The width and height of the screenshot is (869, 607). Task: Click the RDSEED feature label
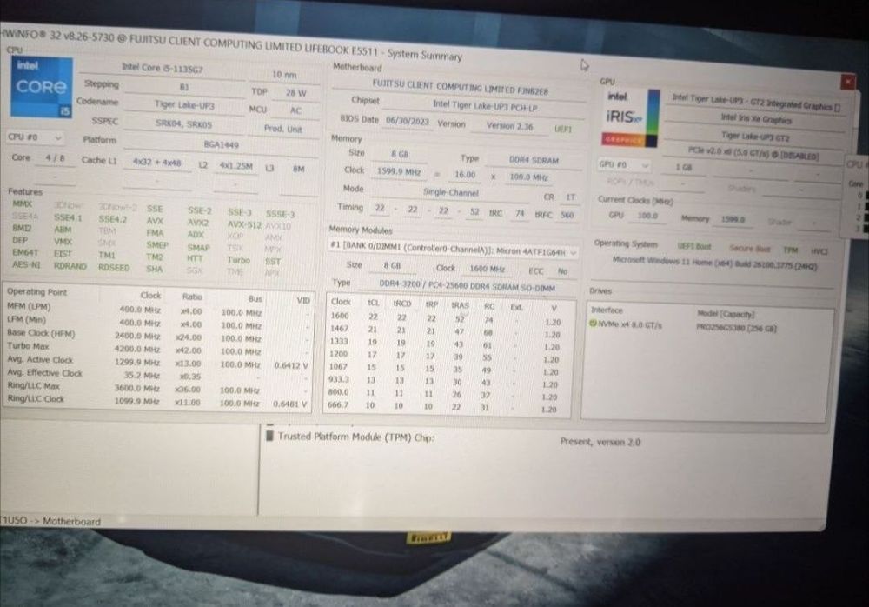coord(114,268)
